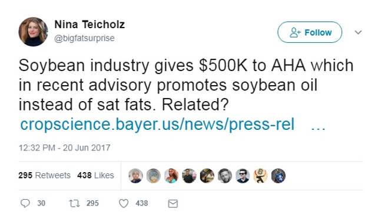Open Nina Teicholz's profile picture
365x215 pixels.
(34, 32)
